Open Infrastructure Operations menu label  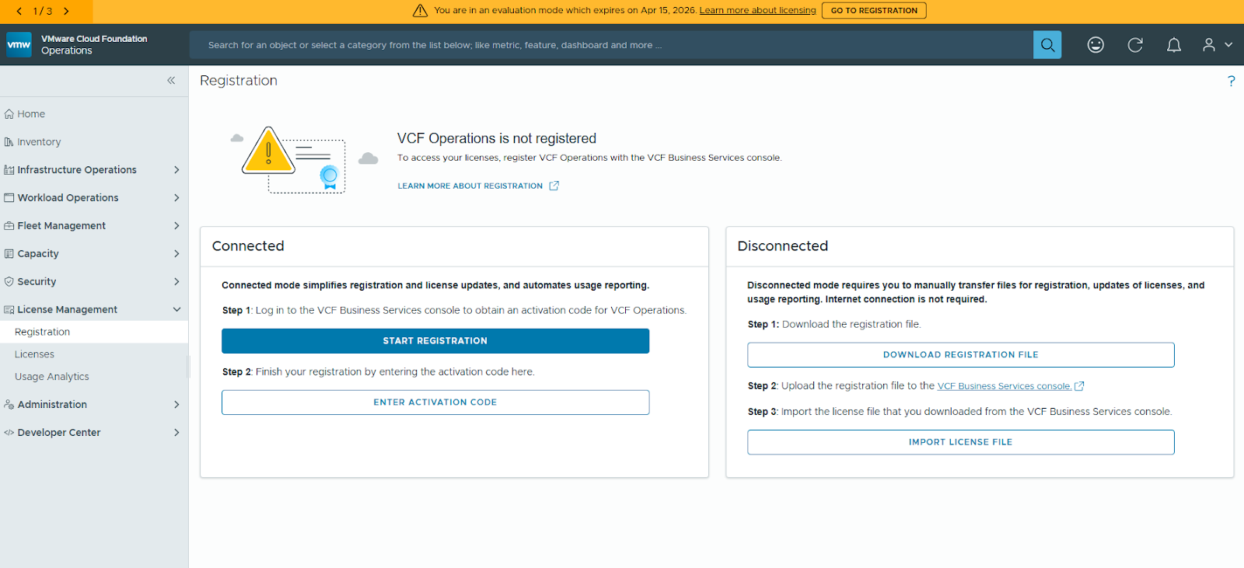(77, 170)
